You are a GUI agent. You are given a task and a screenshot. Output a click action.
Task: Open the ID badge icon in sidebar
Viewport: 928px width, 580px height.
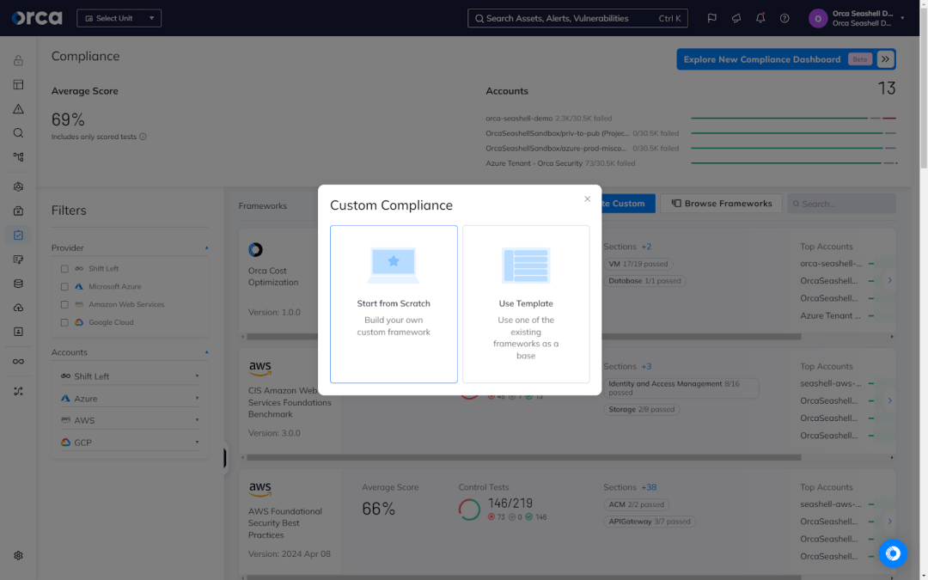click(18, 332)
